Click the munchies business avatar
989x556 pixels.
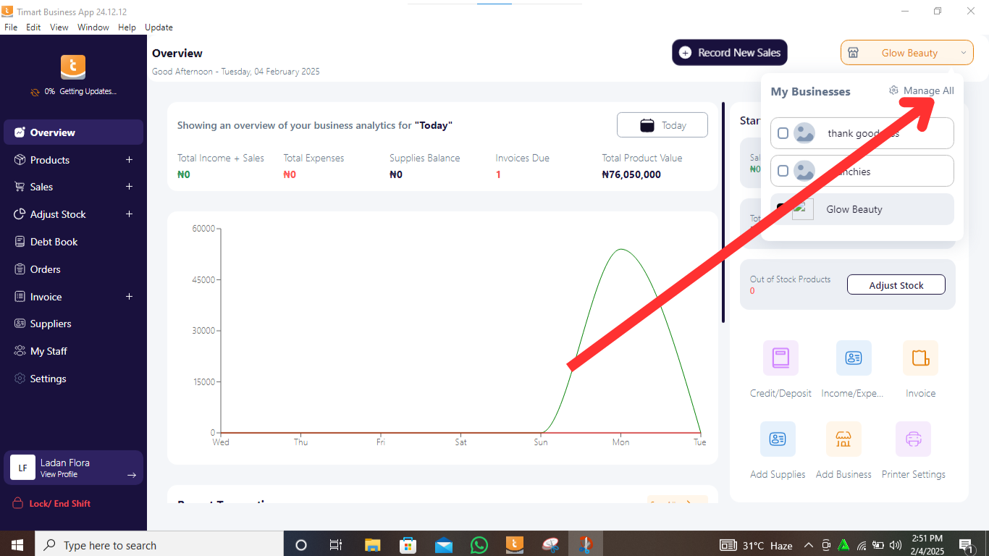point(804,171)
